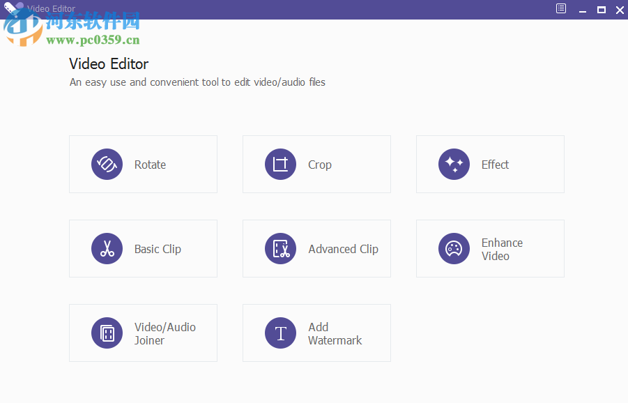
Task: Select the Advanced Clip editing icon
Action: (x=280, y=248)
